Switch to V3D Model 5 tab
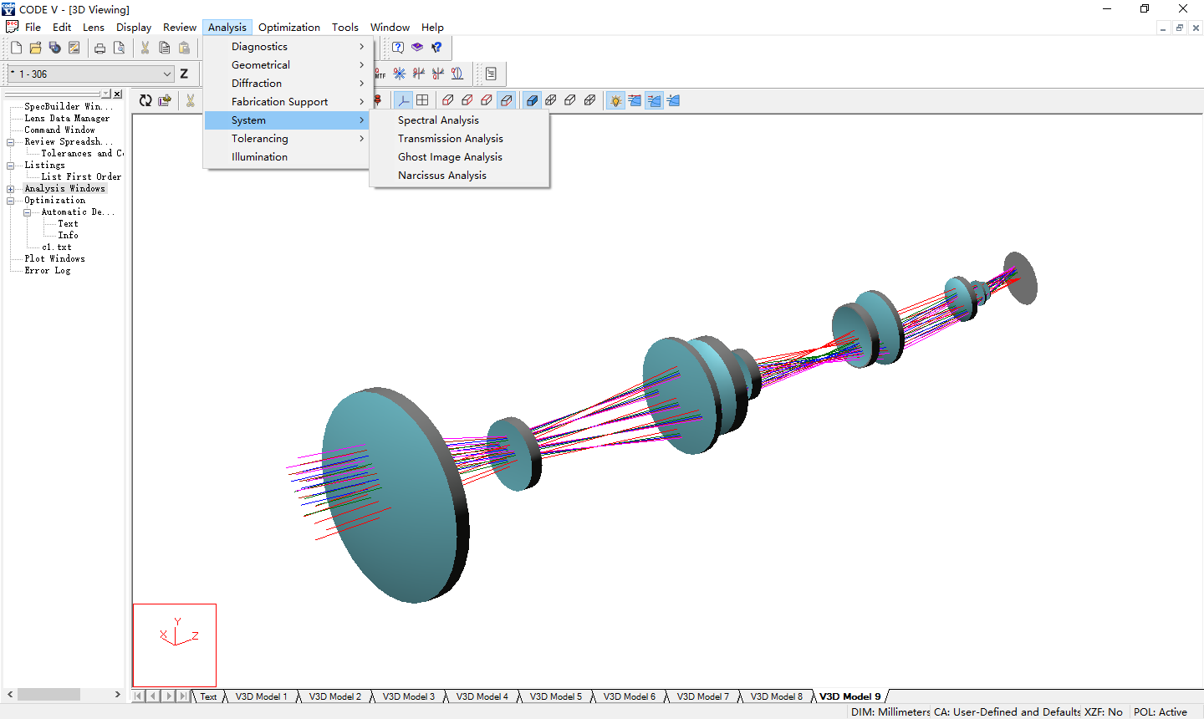Screen dimensions: 1204x719 click(555, 696)
